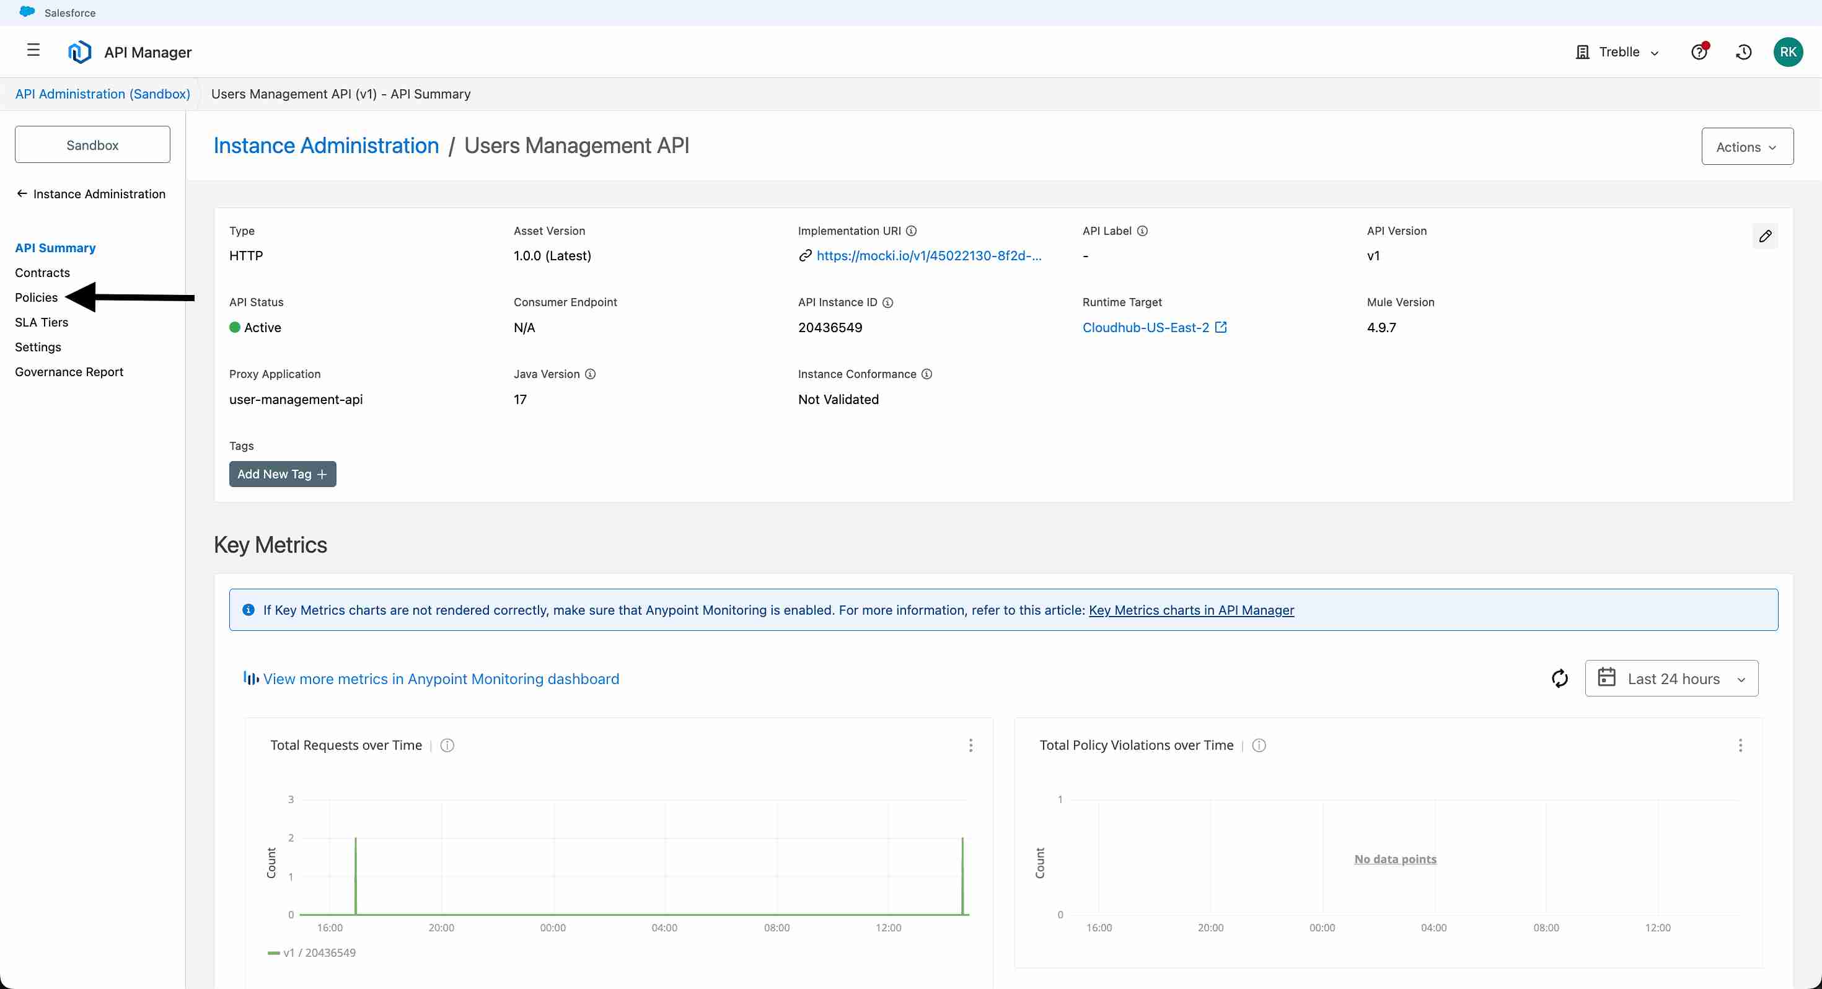Click the pencil edit icon

click(x=1766, y=236)
